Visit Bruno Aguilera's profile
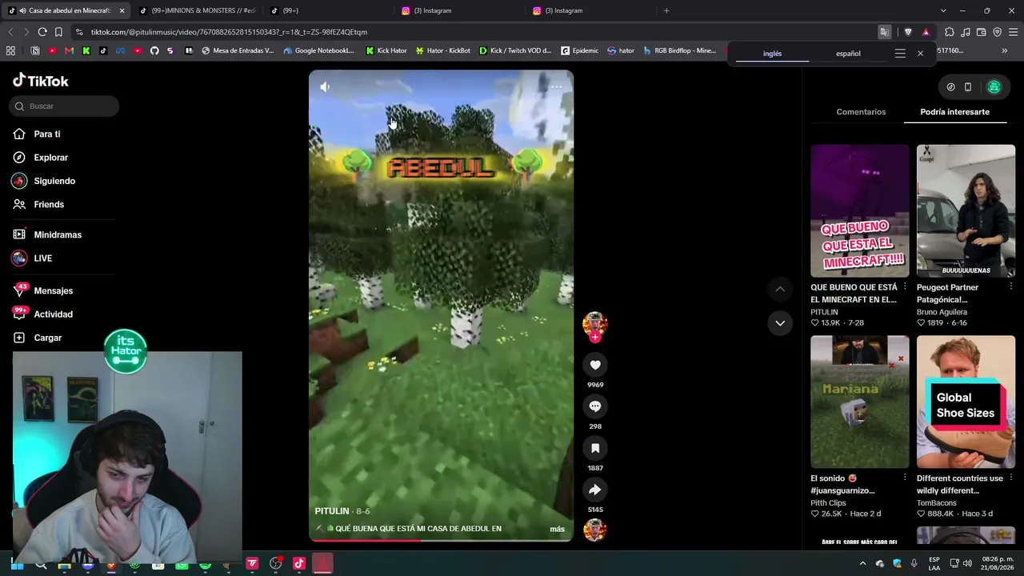 pos(942,312)
